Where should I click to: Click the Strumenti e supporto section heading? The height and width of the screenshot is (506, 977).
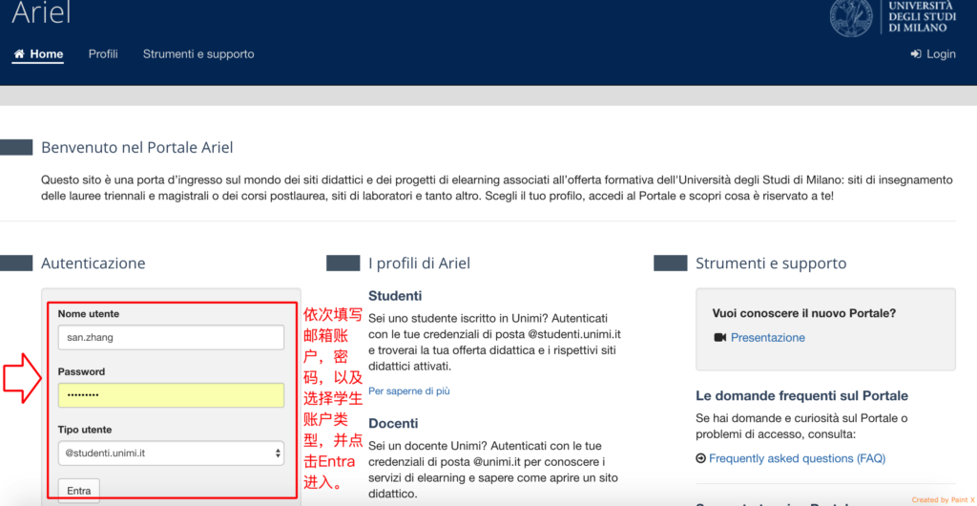coord(771,264)
